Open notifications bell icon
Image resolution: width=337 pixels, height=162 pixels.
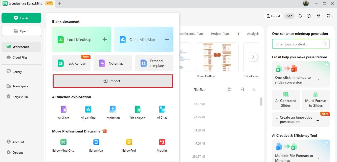300,16
